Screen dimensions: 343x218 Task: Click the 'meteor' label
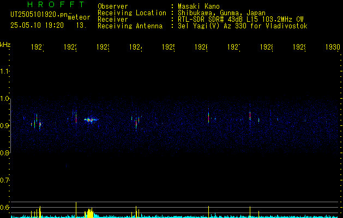point(79,17)
